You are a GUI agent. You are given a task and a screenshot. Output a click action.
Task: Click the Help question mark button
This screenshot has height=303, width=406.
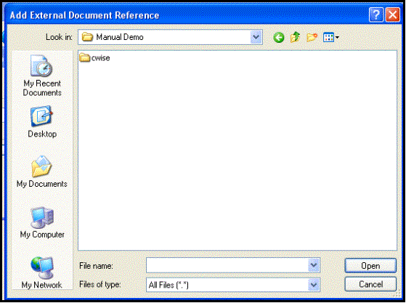376,15
